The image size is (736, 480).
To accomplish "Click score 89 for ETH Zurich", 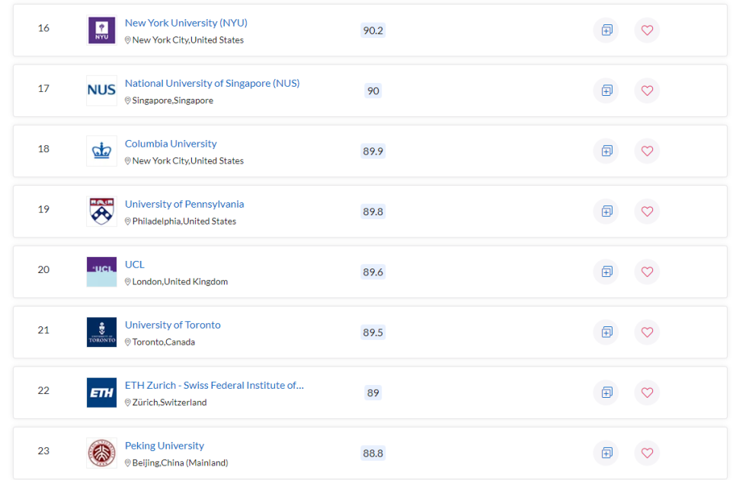I will pyautogui.click(x=373, y=393).
